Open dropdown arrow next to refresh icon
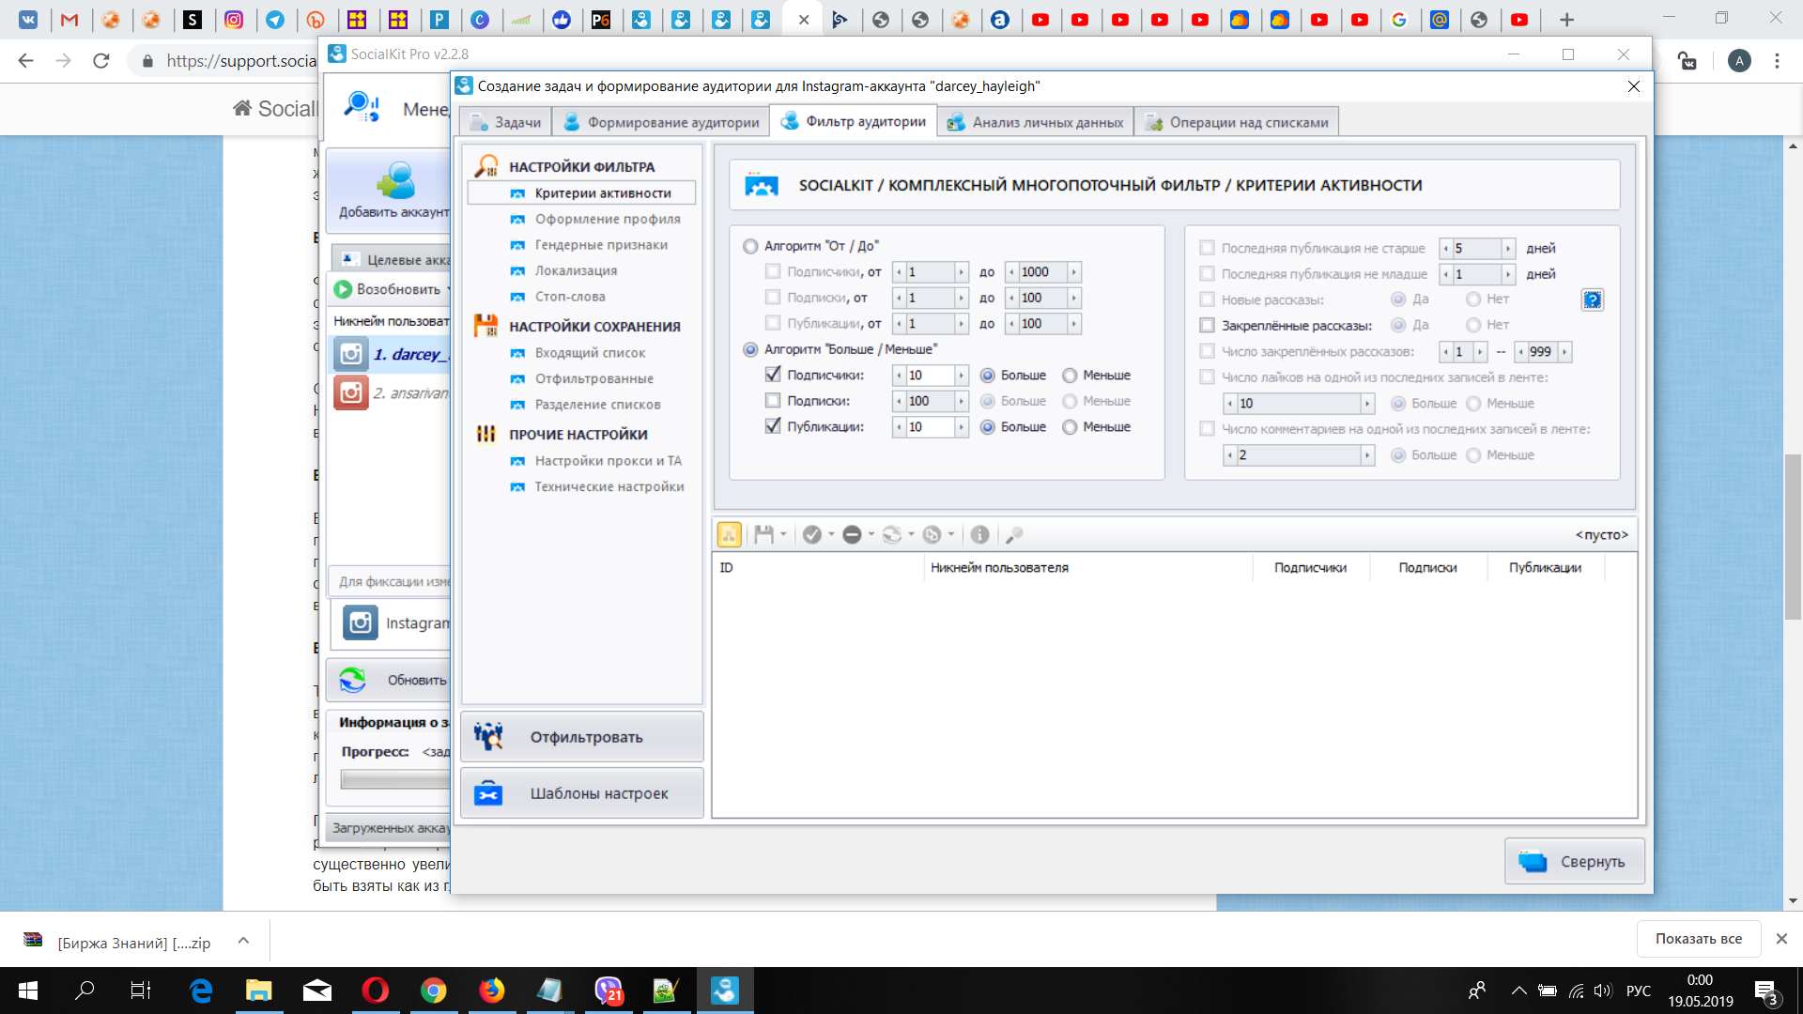The height and width of the screenshot is (1014, 1803). point(912,534)
